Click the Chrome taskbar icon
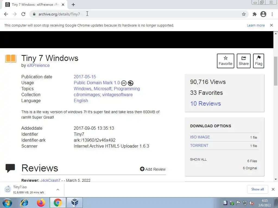The image size is (278, 208). click(x=58, y=203)
